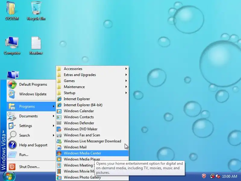This screenshot has width=241, height=181.
Task: Click the Windows Mail icon
Action: [59, 147]
